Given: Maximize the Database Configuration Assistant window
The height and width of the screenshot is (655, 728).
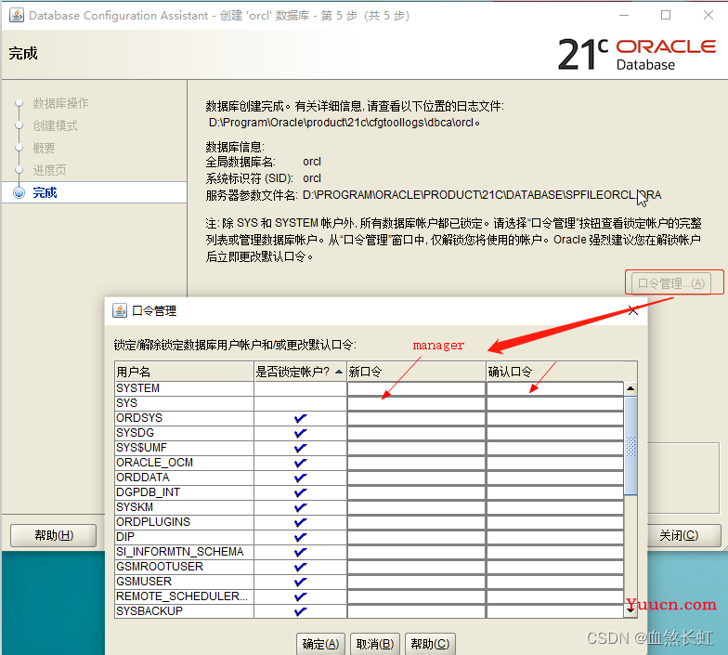Looking at the screenshot, I should (666, 15).
